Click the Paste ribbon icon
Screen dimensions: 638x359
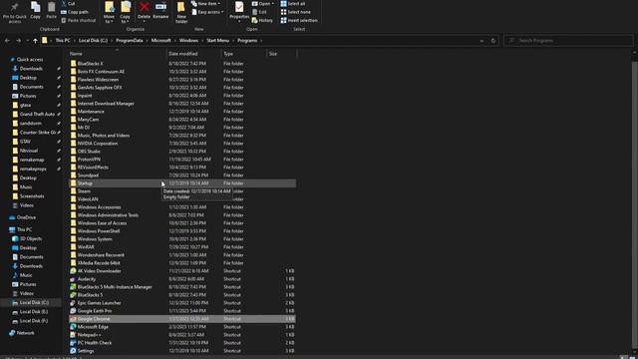coord(51,11)
